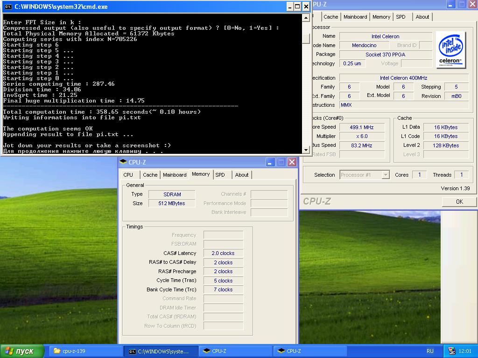Click the RAS# Precharge 2 clocks value
This screenshot has width=478, height=358.
(x=224, y=272)
